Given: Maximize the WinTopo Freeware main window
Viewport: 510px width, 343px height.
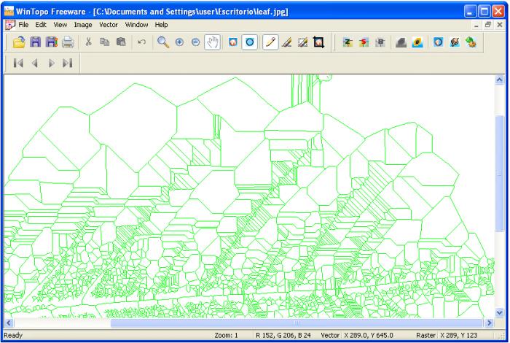Looking at the screenshot, I should 484,12.
